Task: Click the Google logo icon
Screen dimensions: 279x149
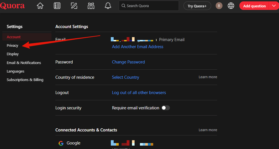Action: 61,143
